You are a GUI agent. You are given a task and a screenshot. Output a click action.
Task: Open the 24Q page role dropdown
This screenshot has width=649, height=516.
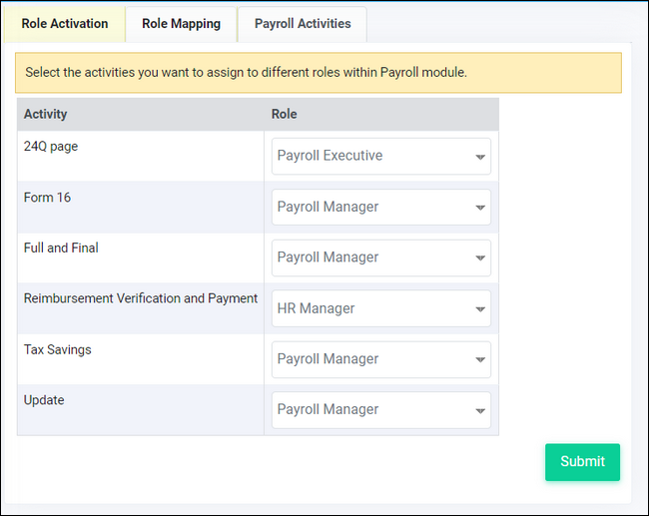click(381, 156)
